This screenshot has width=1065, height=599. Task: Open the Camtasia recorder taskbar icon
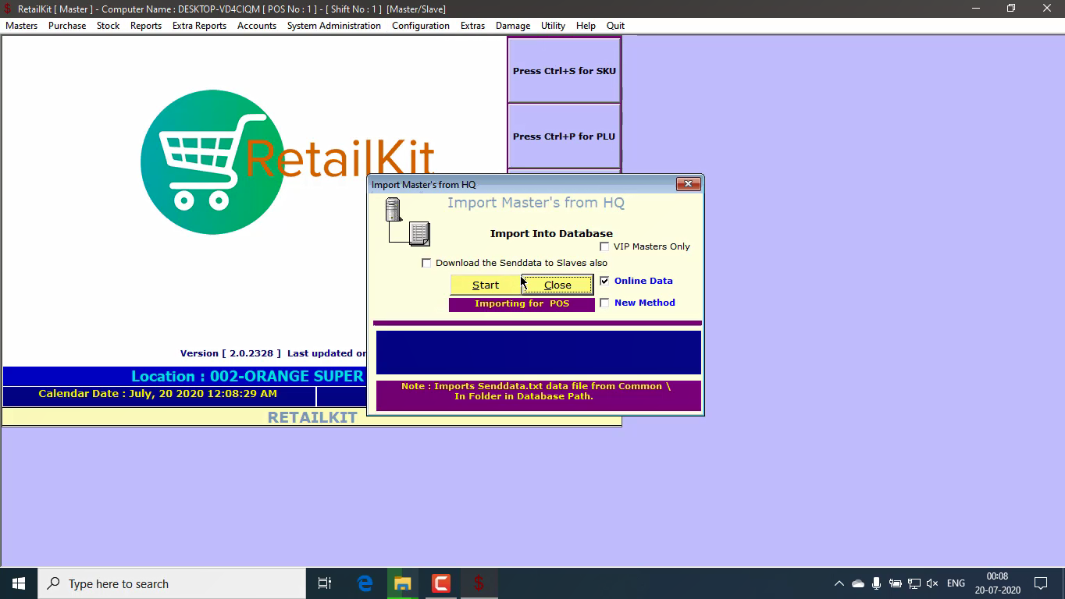[441, 583]
